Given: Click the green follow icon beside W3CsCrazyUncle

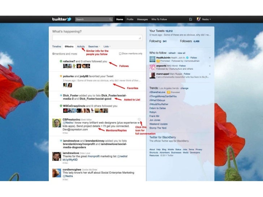Looking at the screenshot, I should 61,106.
